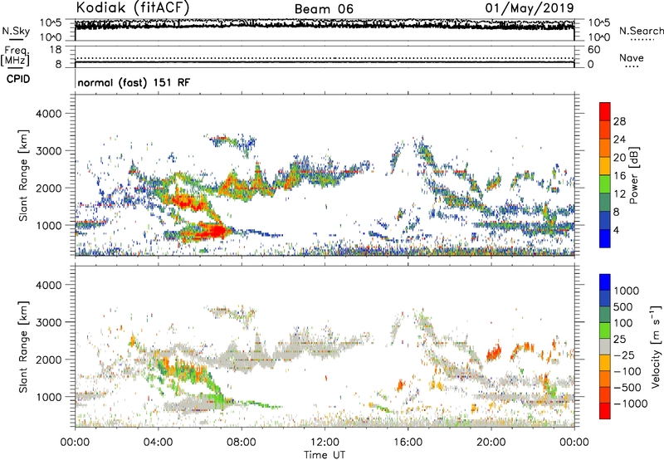This screenshot has width=664, height=460.
Task: Click the 'Freq. [MHz]' axis label
Action: [16, 56]
